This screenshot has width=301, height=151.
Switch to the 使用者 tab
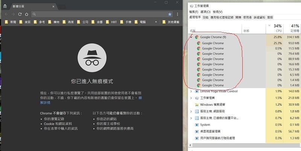click(x=248, y=17)
